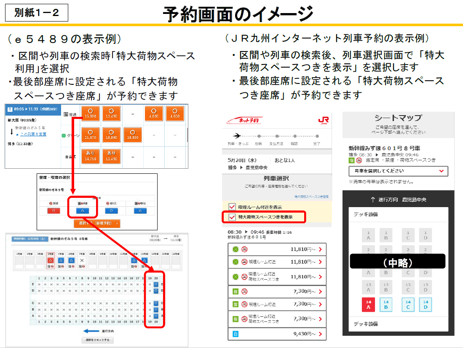Screen dimensions: 463x348
Task: Open Green 荷物スペースつき 11,810円 row
Action: coord(277,277)
